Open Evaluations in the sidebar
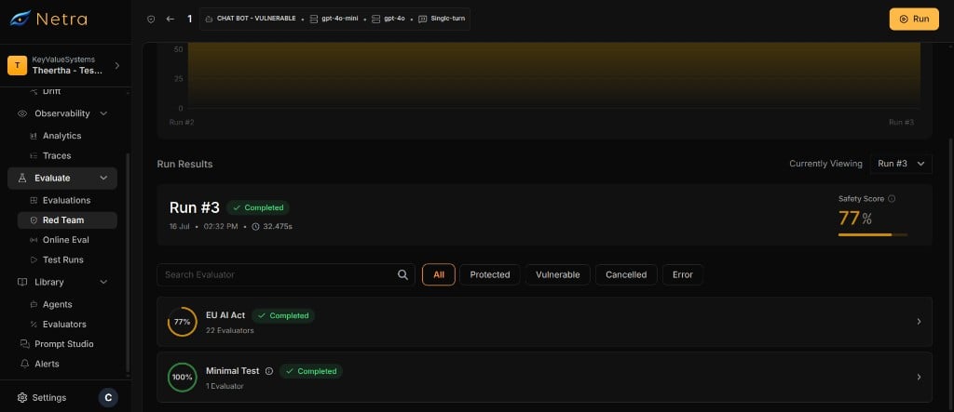 pos(66,200)
